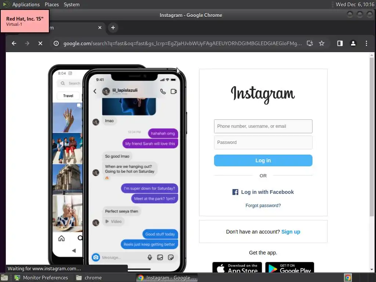The width and height of the screenshot is (376, 282).
Task: Choose Log in with Facebook
Action: click(x=263, y=192)
